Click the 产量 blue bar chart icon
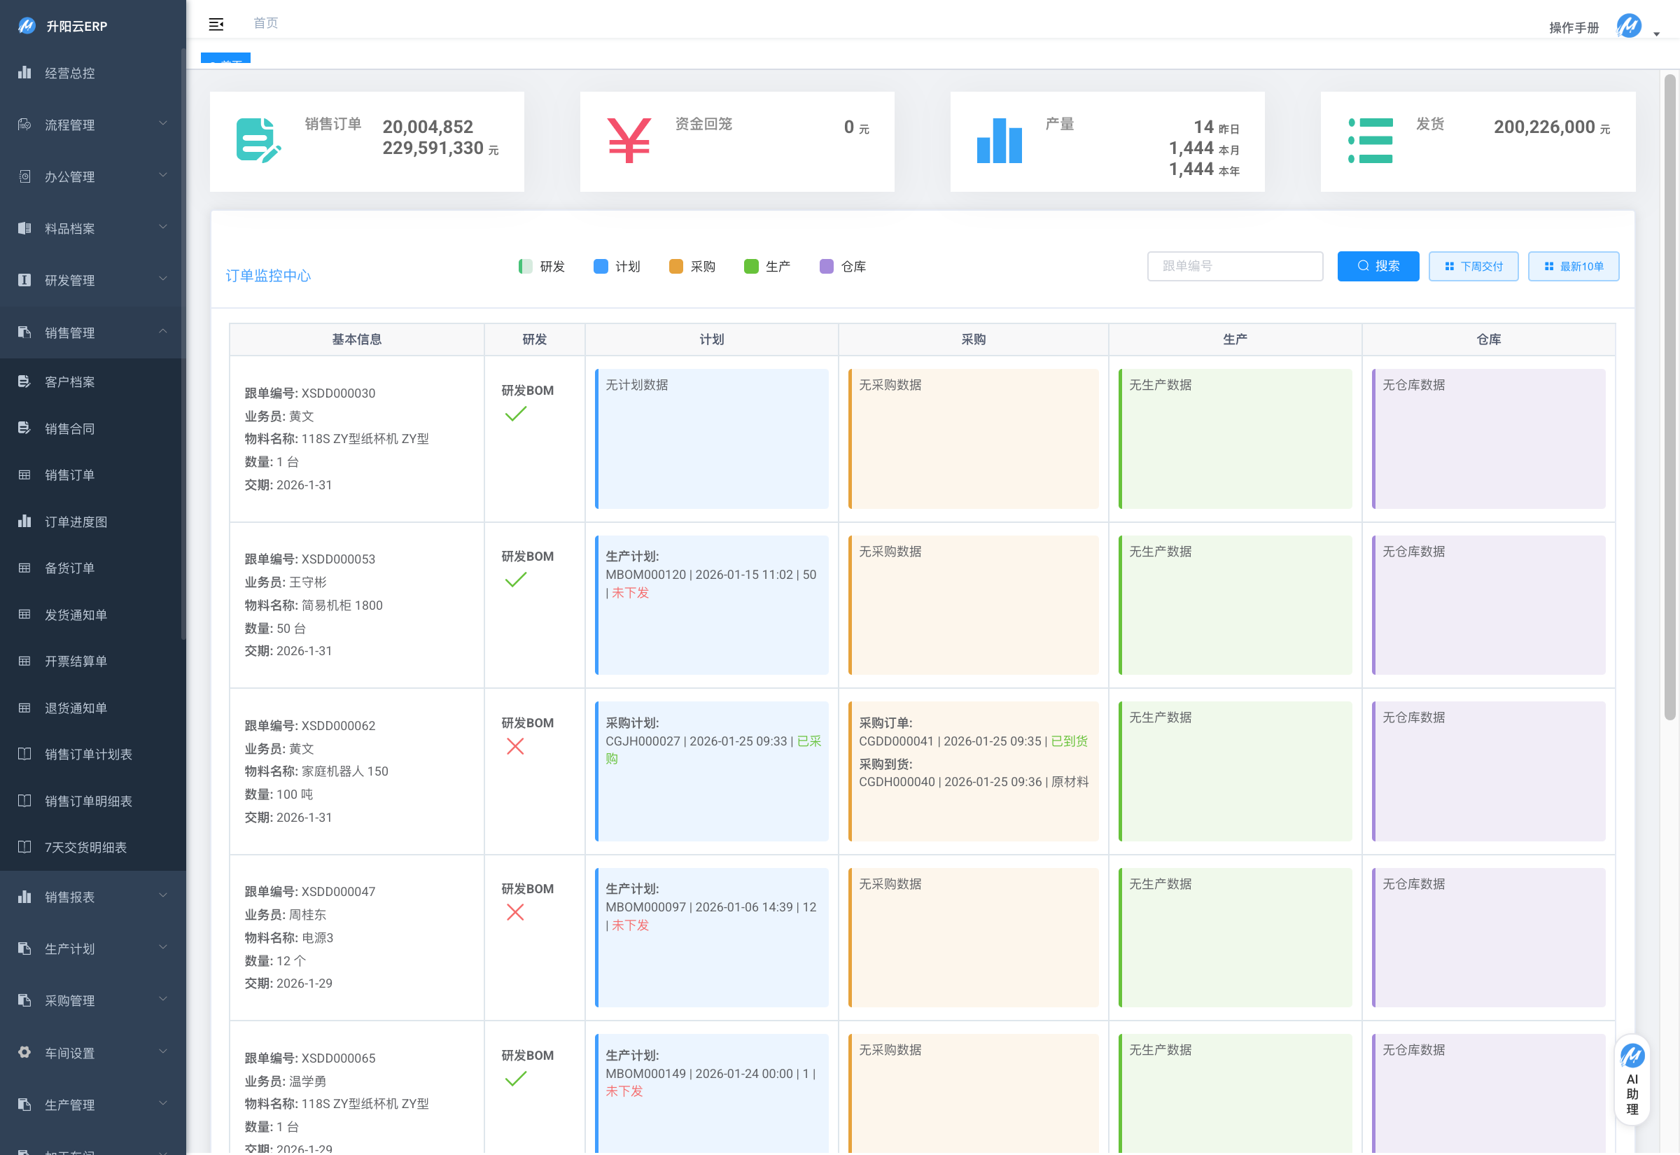The image size is (1680, 1155). point(999,141)
